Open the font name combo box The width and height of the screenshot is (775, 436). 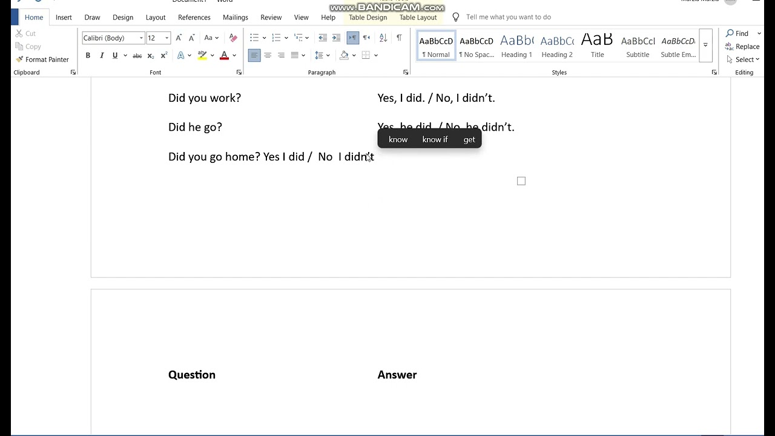pyautogui.click(x=113, y=38)
